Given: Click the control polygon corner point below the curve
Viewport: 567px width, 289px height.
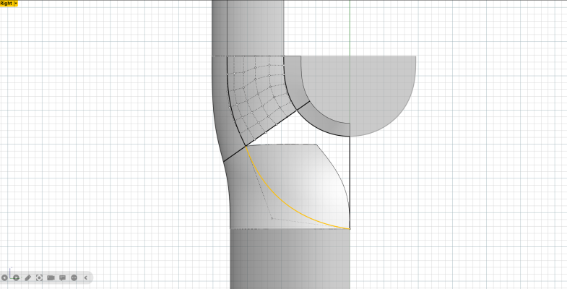Looking at the screenshot, I should tap(272, 217).
